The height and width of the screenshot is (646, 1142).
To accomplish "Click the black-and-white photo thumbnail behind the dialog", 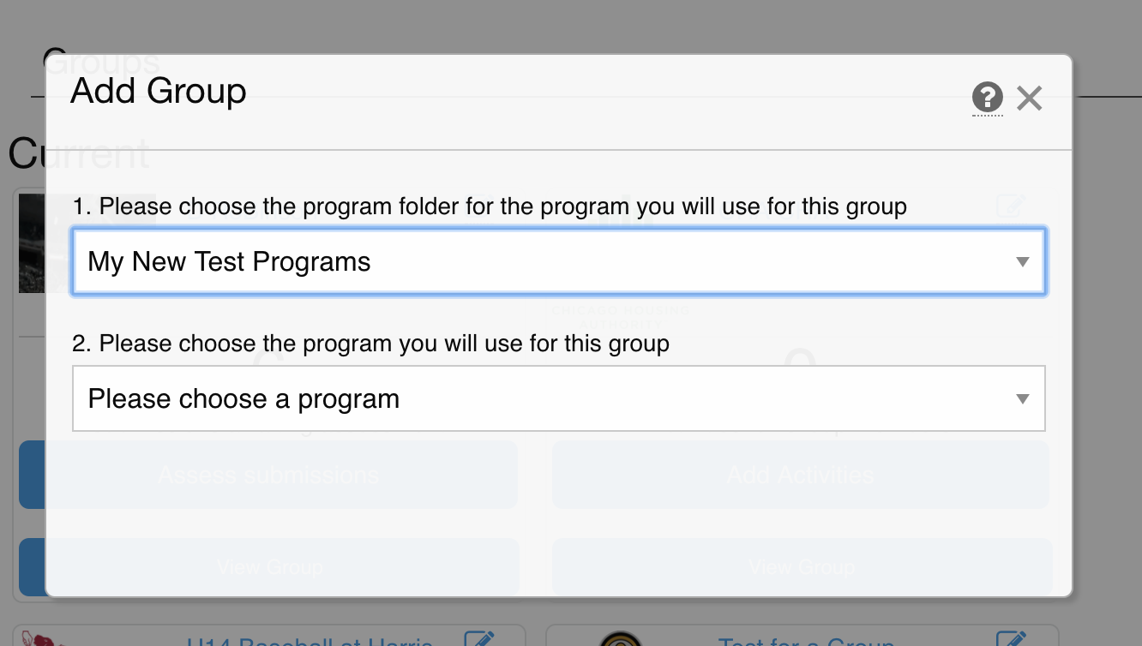I will 33,243.
